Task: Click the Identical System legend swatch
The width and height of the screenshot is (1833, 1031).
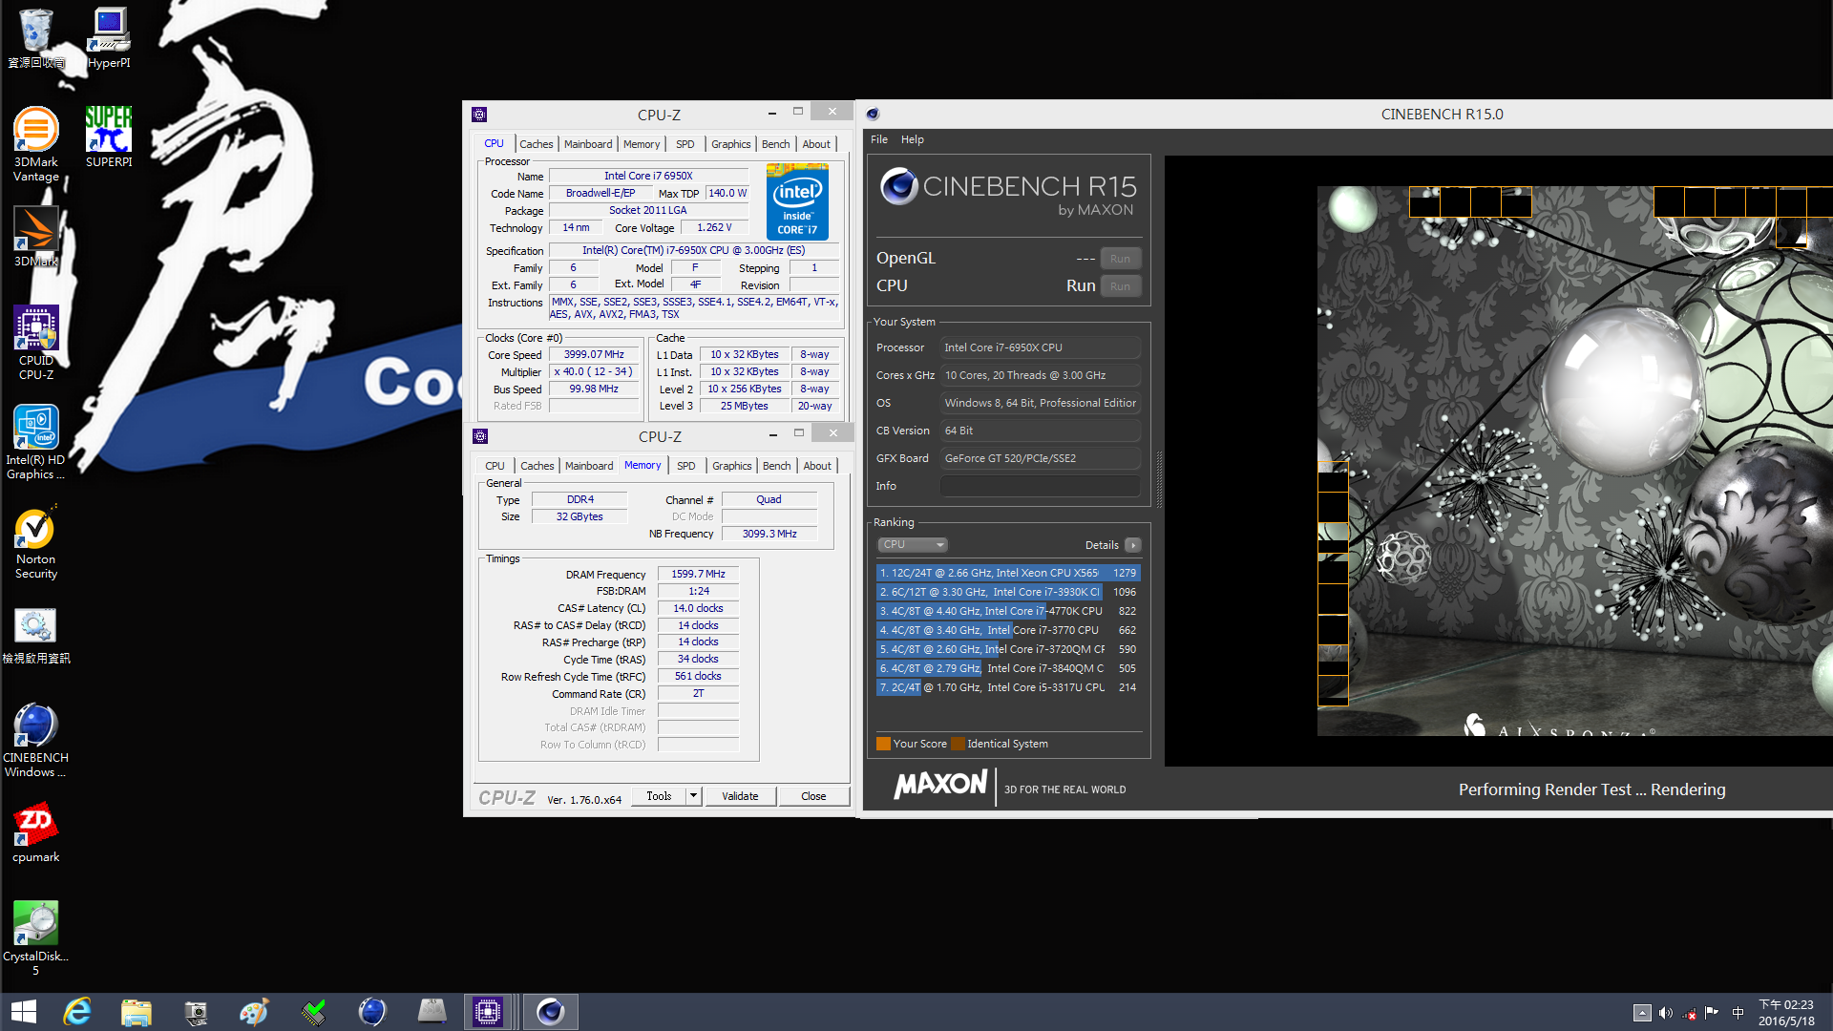Action: [958, 744]
